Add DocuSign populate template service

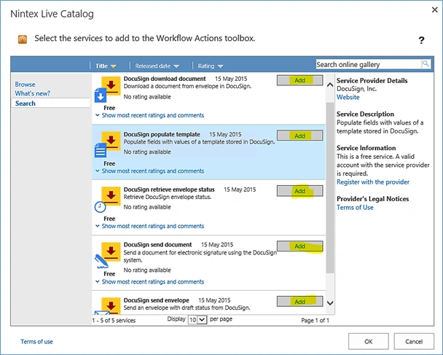tap(299, 136)
